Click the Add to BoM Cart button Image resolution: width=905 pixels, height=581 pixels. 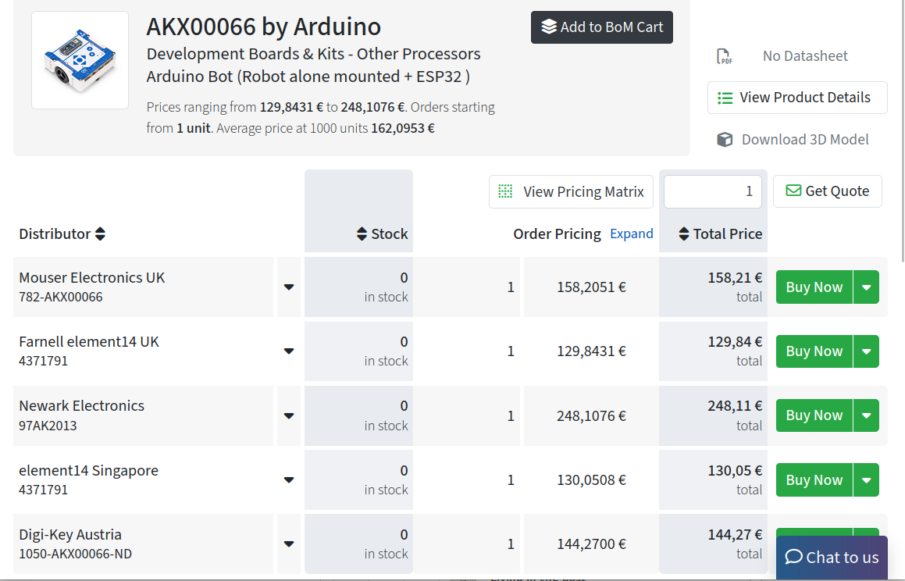[x=601, y=27]
